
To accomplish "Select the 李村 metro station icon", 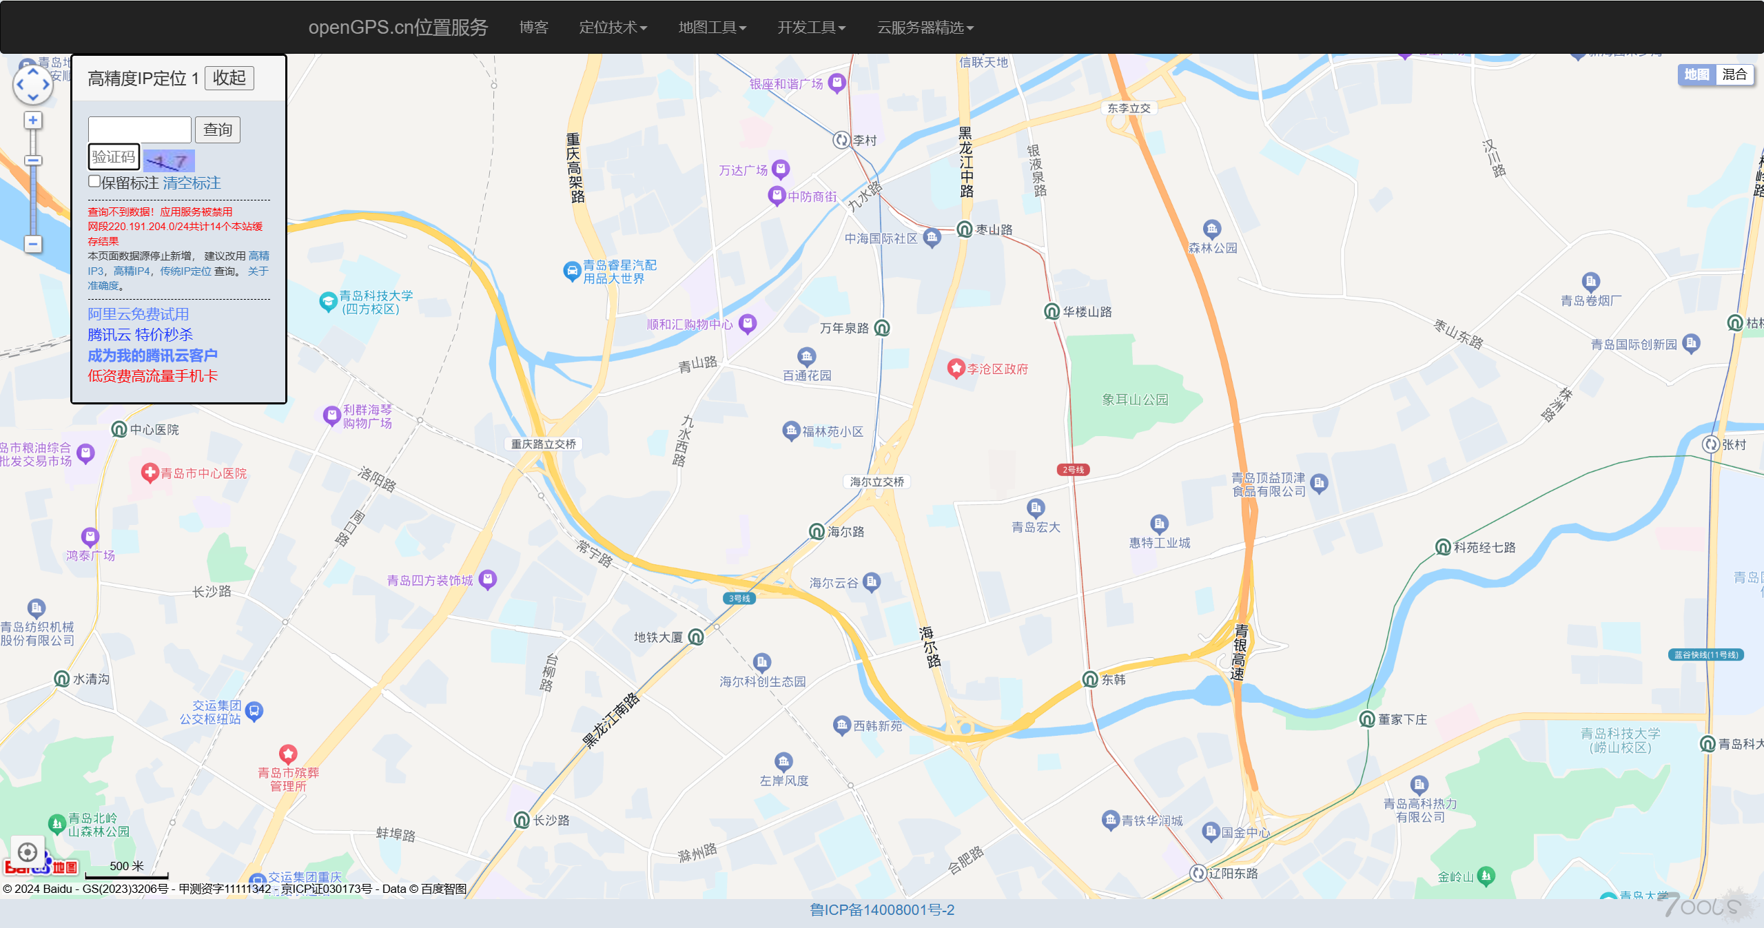I will pos(841,140).
